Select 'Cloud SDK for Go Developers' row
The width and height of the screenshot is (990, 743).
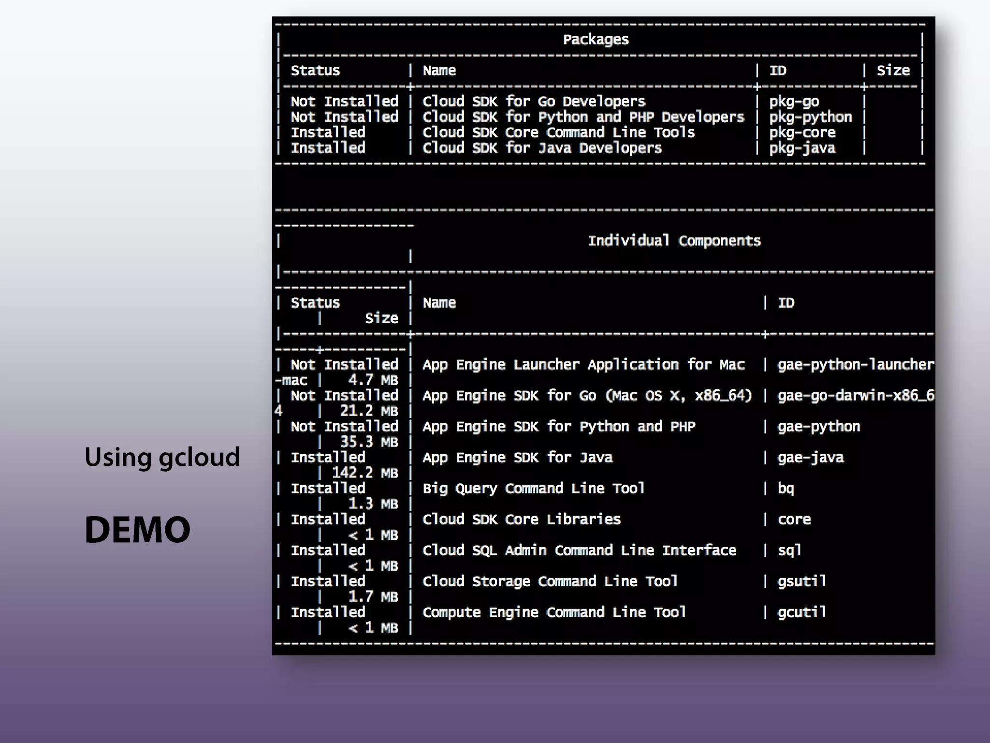534,102
